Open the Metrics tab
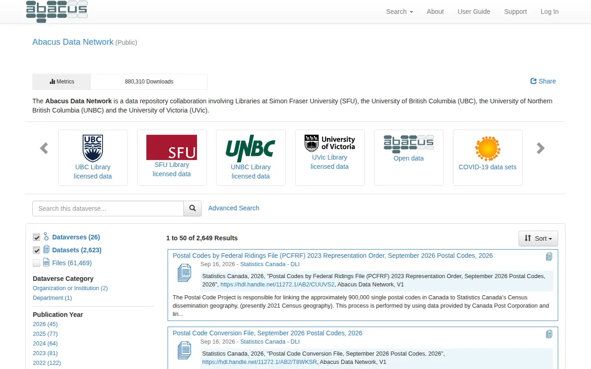Image resolution: width=591 pixels, height=369 pixels. (62, 82)
